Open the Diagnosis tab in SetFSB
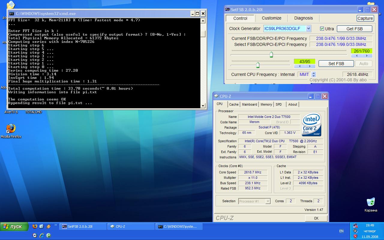 click(x=304, y=18)
